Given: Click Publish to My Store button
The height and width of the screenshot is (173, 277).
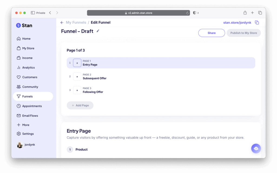Looking at the screenshot, I should (244, 33).
